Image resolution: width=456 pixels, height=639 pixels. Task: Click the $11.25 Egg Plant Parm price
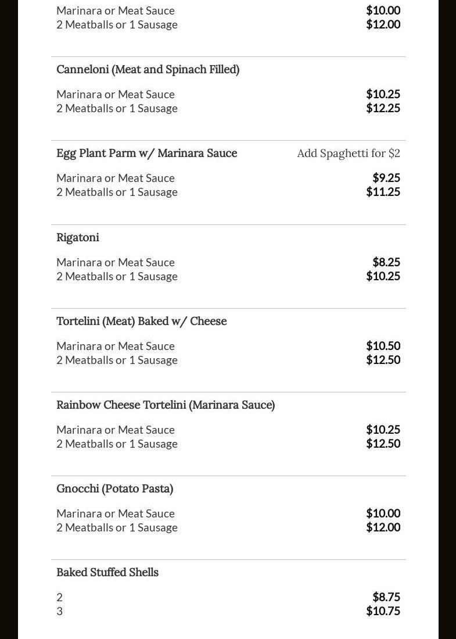383,192
